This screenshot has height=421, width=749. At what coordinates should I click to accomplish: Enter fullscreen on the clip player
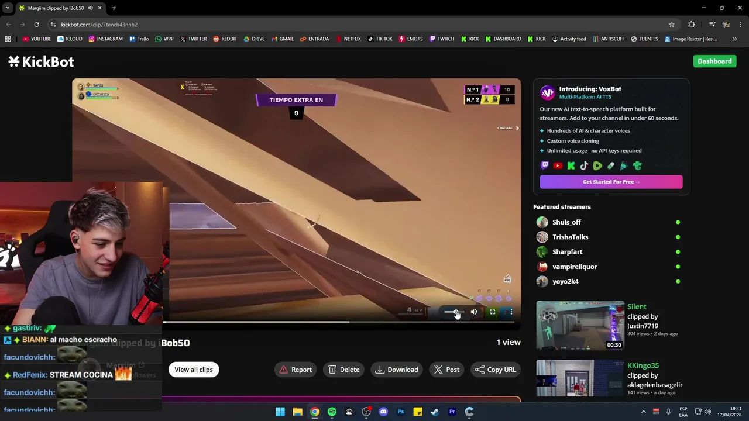click(493, 312)
